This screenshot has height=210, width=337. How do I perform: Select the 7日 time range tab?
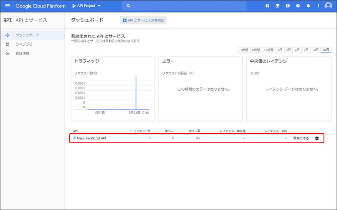pos(306,50)
